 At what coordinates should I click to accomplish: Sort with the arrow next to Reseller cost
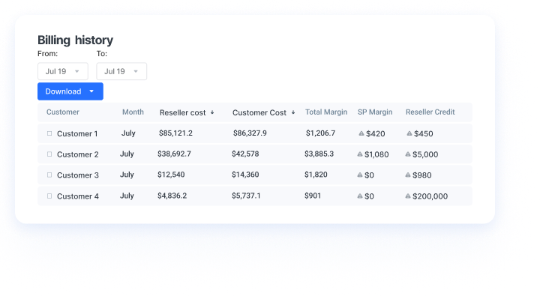coord(212,112)
